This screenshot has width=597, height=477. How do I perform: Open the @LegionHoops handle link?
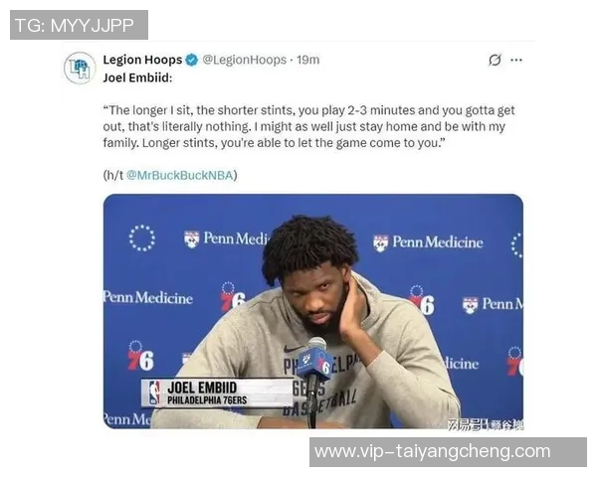tap(244, 60)
